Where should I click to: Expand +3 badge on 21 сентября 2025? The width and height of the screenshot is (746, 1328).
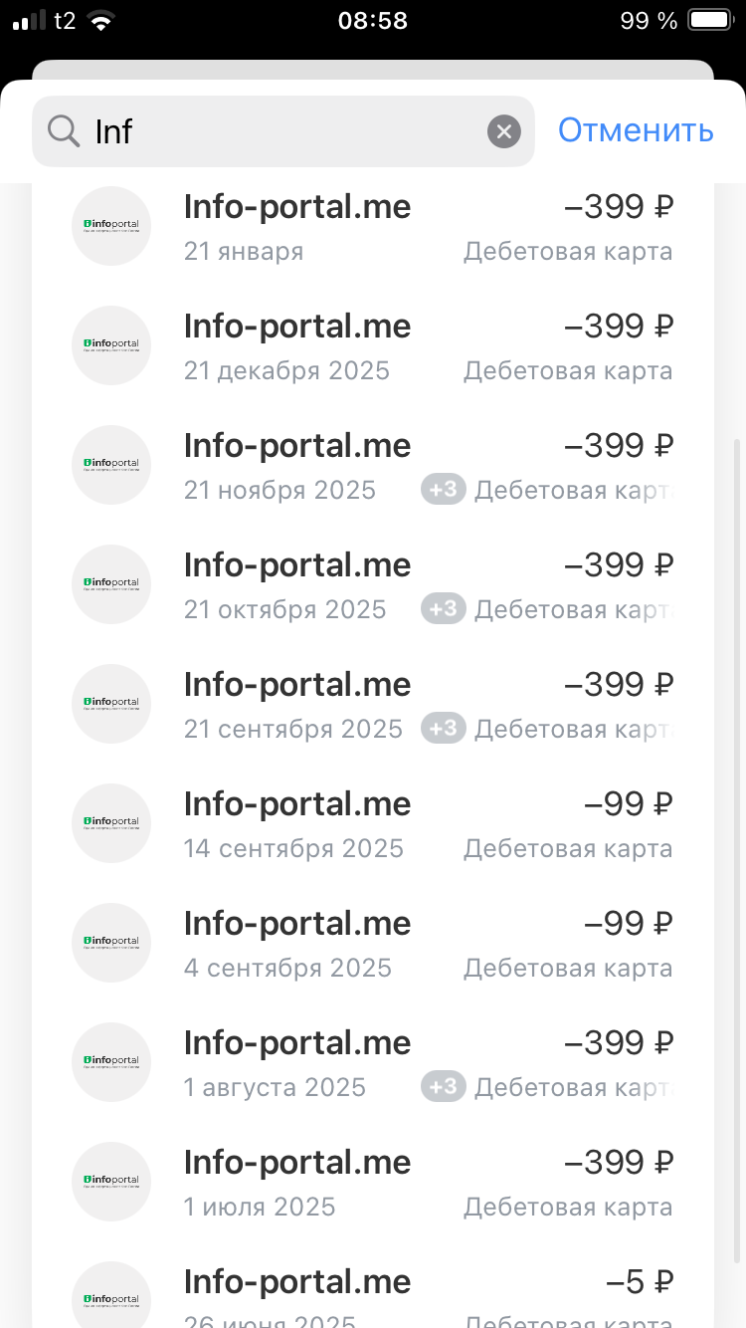[443, 729]
